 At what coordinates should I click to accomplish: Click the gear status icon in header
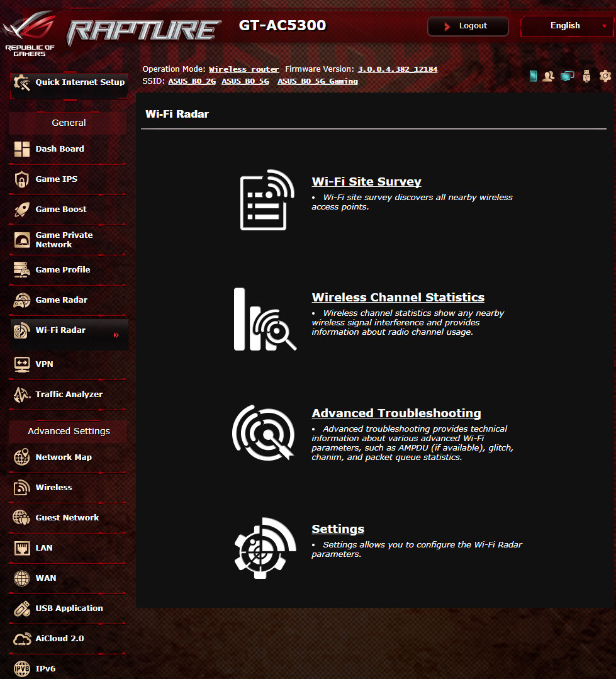[605, 76]
